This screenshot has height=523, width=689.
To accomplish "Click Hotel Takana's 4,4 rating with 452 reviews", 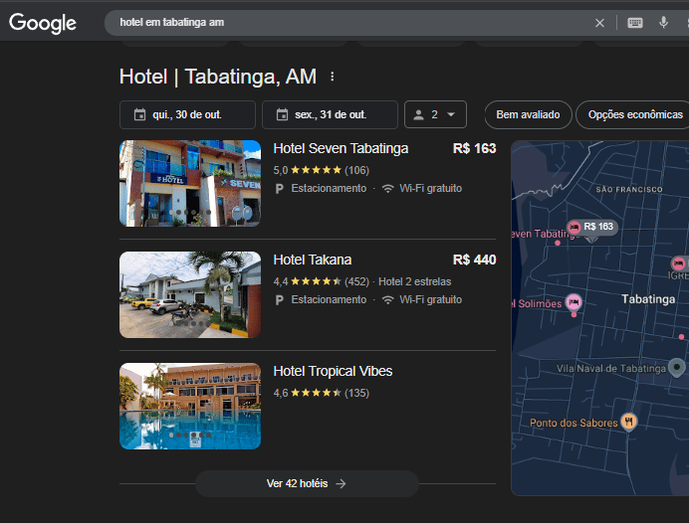I will tap(322, 281).
